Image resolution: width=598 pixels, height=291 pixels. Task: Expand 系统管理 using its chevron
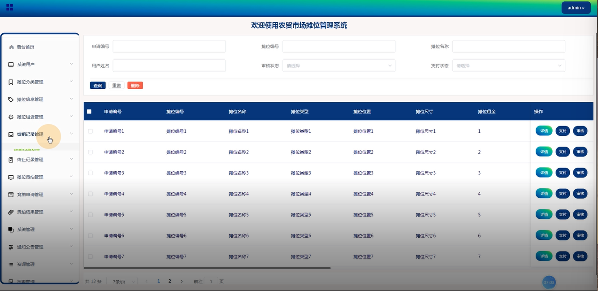[x=71, y=229]
